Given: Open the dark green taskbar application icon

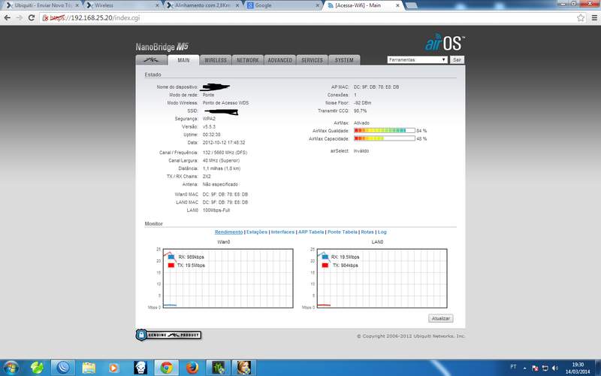Looking at the screenshot, I should (x=218, y=368).
